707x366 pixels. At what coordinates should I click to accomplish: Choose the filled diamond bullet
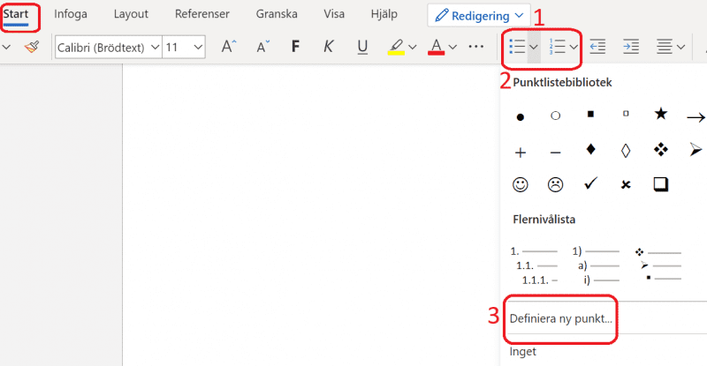coord(590,149)
